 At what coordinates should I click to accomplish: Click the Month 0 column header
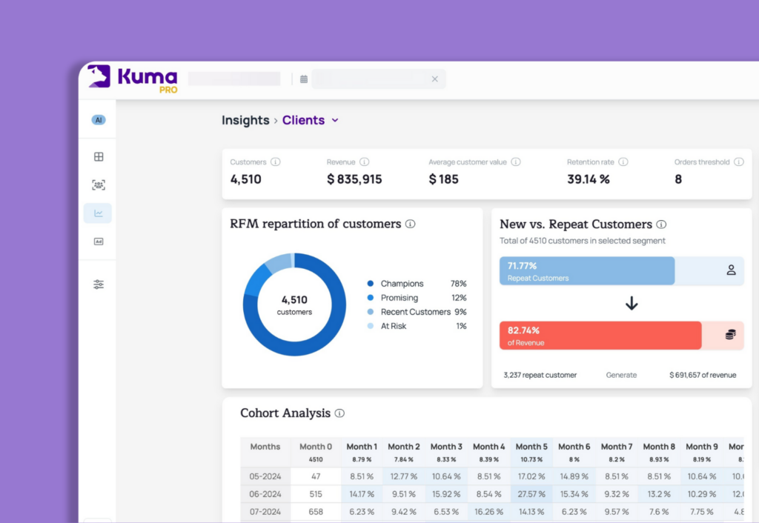click(316, 452)
